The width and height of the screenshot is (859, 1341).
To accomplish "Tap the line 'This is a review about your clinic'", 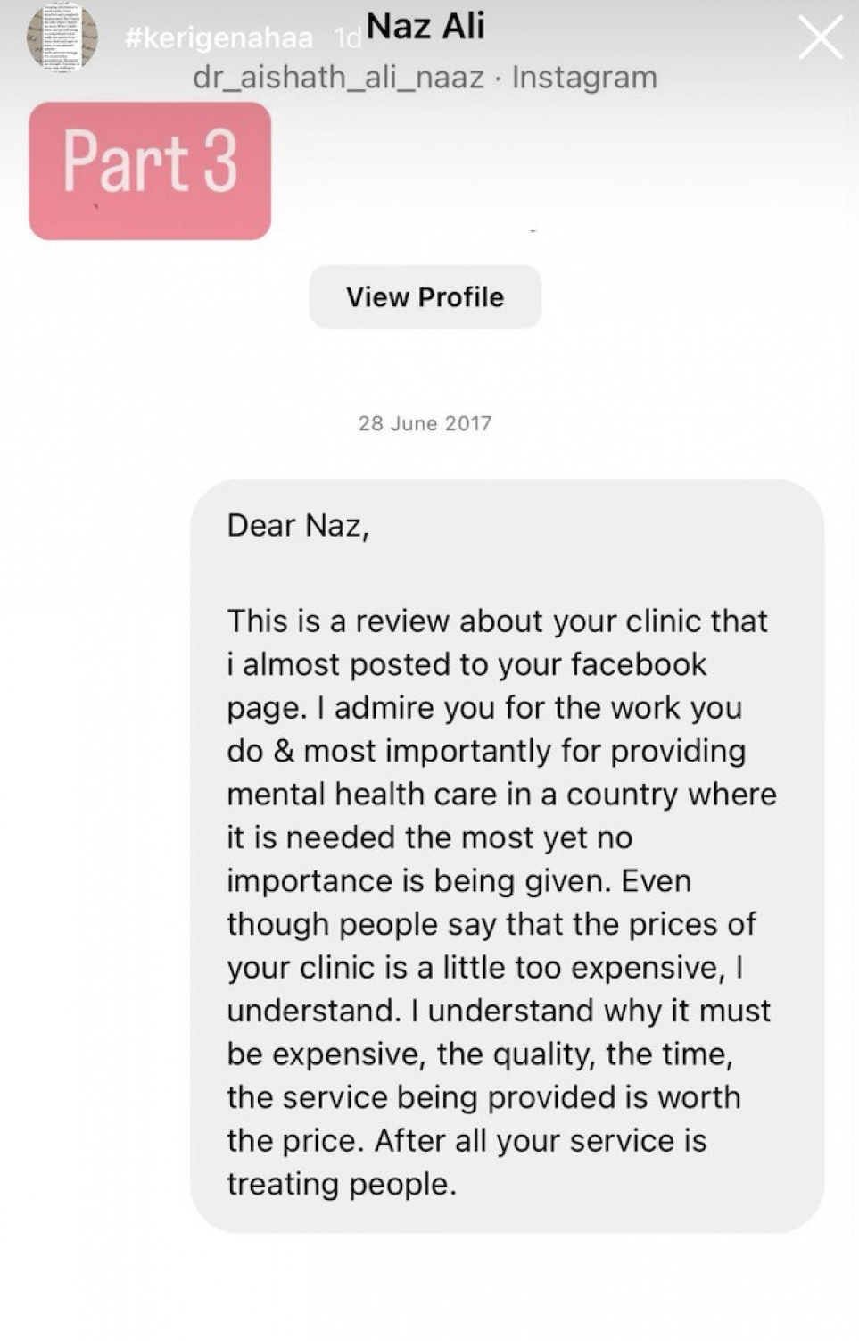I will coord(497,621).
